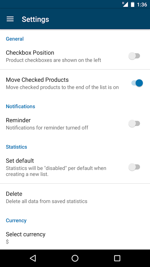Open the hamburger navigation menu
150x267 pixels.
click(10, 19)
